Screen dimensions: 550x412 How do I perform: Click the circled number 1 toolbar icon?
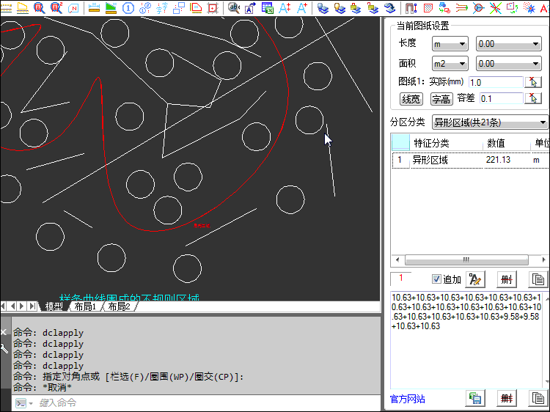pos(128,8)
